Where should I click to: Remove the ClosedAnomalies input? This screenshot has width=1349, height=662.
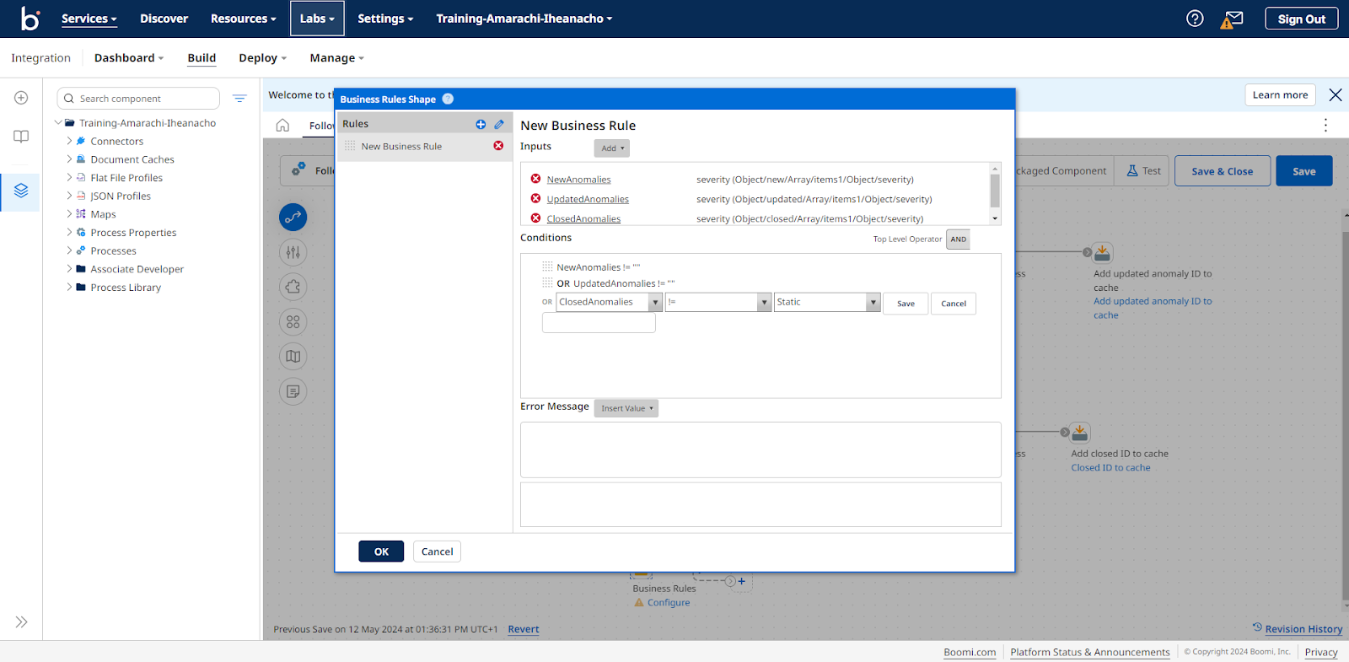(x=535, y=218)
